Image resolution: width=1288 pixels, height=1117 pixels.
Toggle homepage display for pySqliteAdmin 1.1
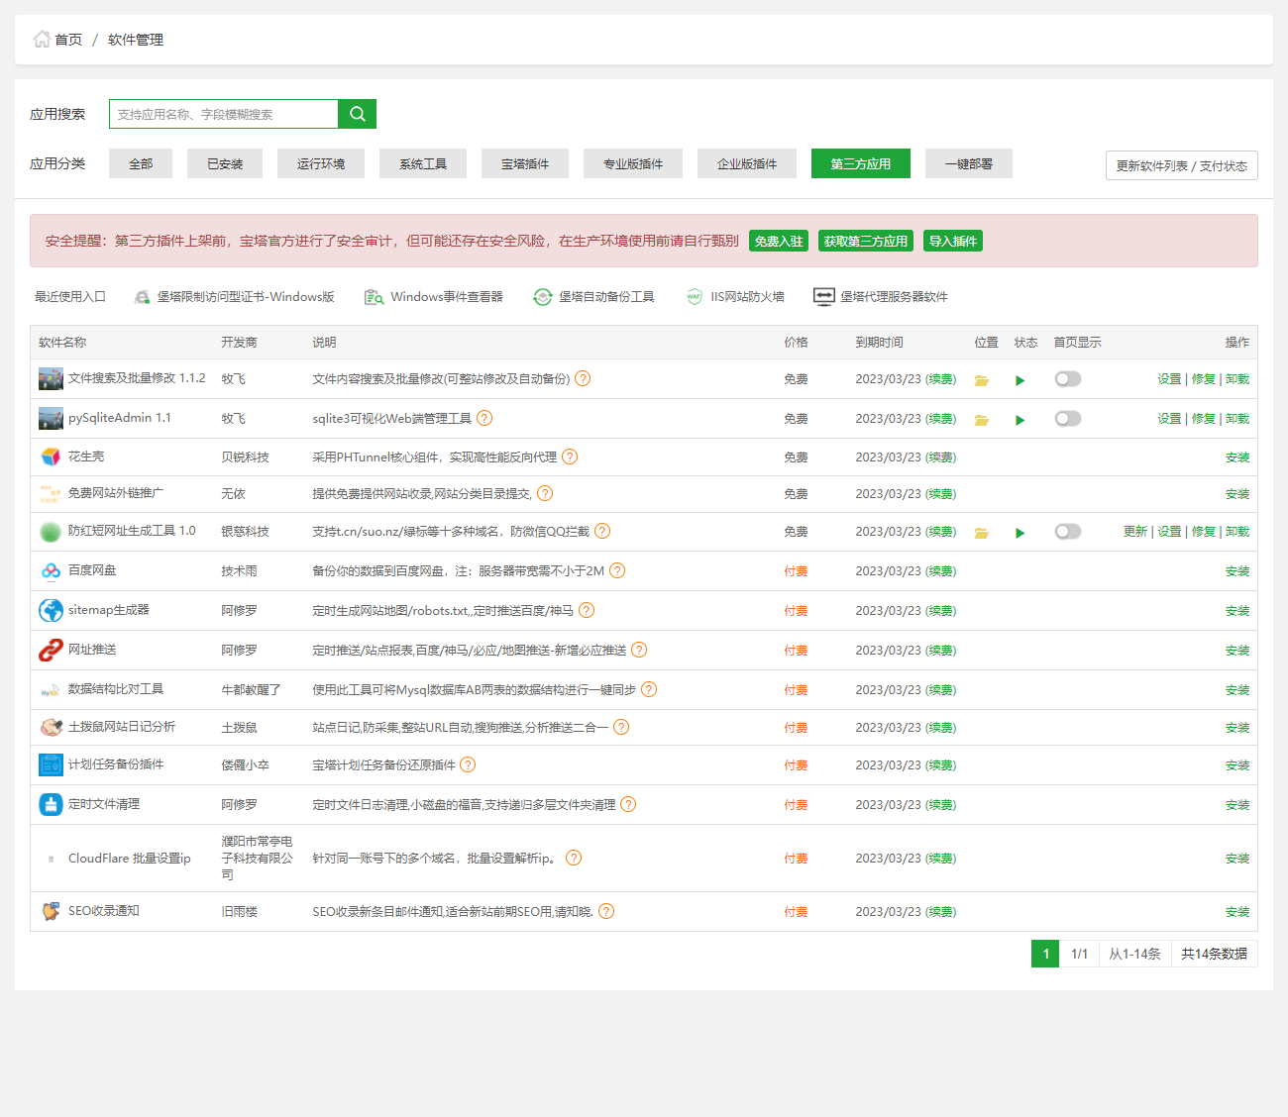pos(1068,418)
